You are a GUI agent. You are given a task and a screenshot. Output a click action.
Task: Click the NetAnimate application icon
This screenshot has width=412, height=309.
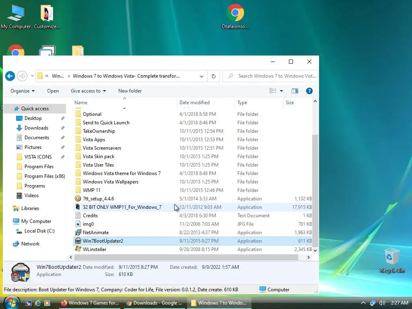[x=78, y=232]
